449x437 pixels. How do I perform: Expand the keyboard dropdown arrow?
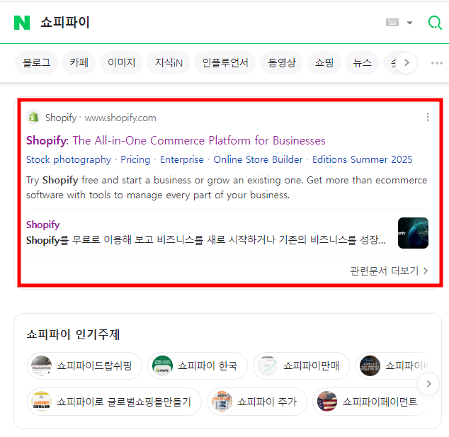pos(410,23)
